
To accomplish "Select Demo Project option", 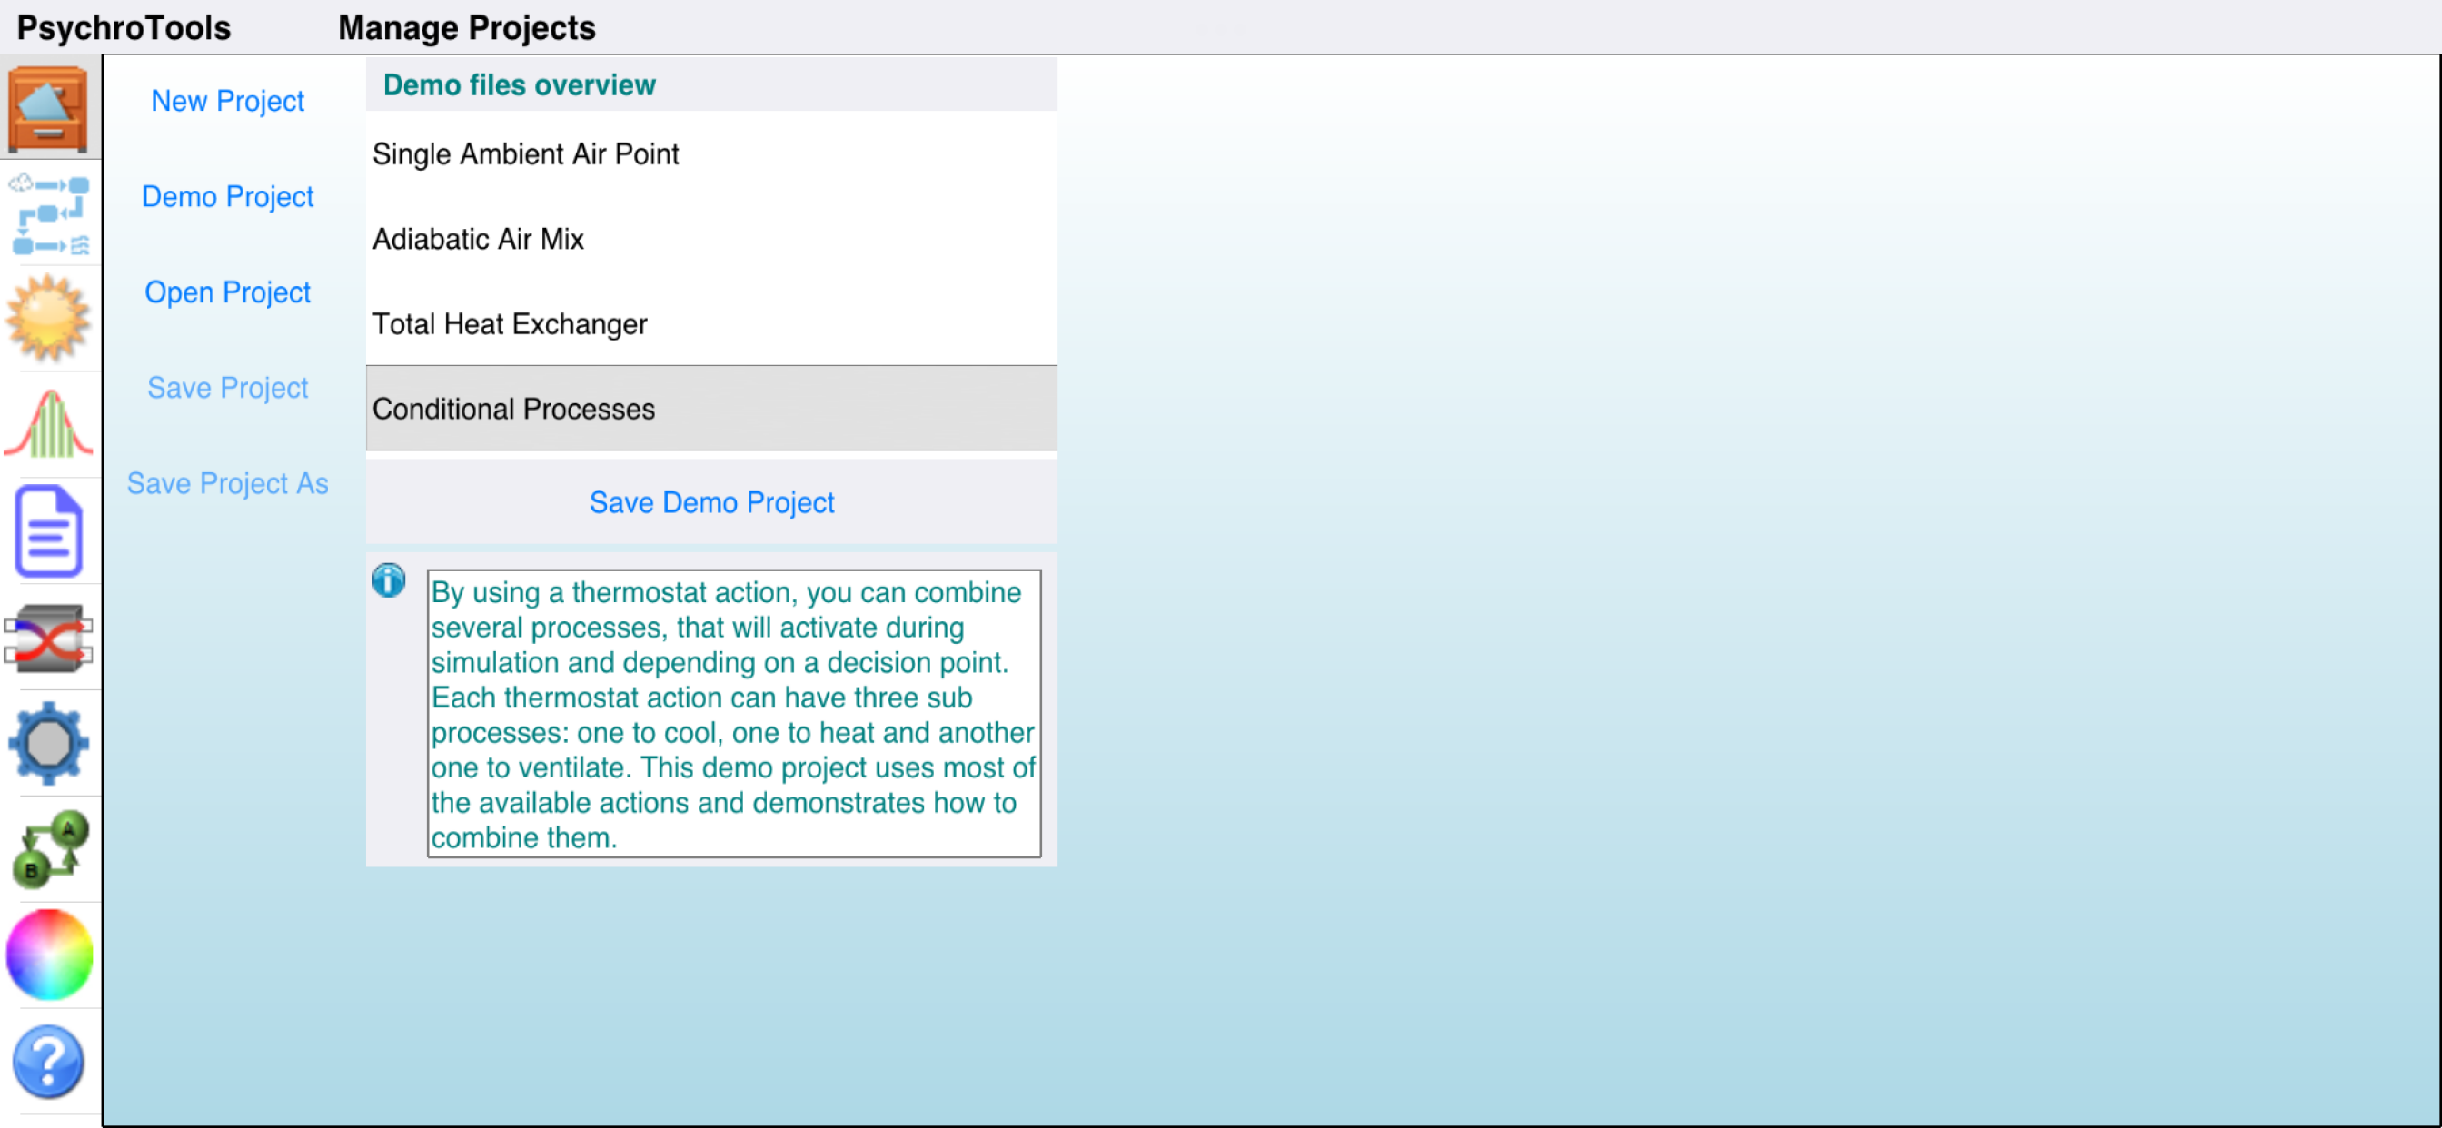I will click(x=227, y=196).
